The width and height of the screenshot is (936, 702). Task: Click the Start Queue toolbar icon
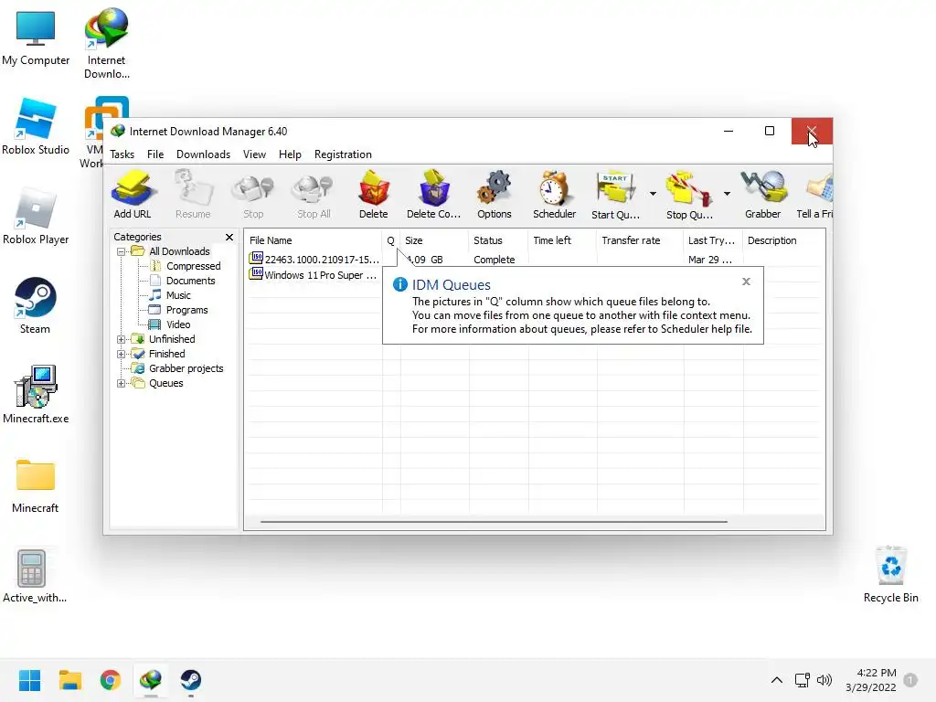tap(615, 195)
